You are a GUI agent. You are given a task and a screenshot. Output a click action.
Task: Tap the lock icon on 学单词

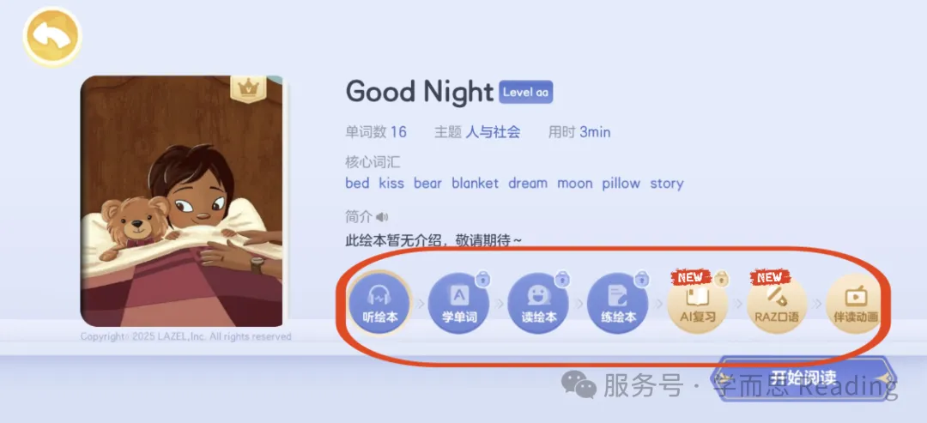tap(483, 278)
